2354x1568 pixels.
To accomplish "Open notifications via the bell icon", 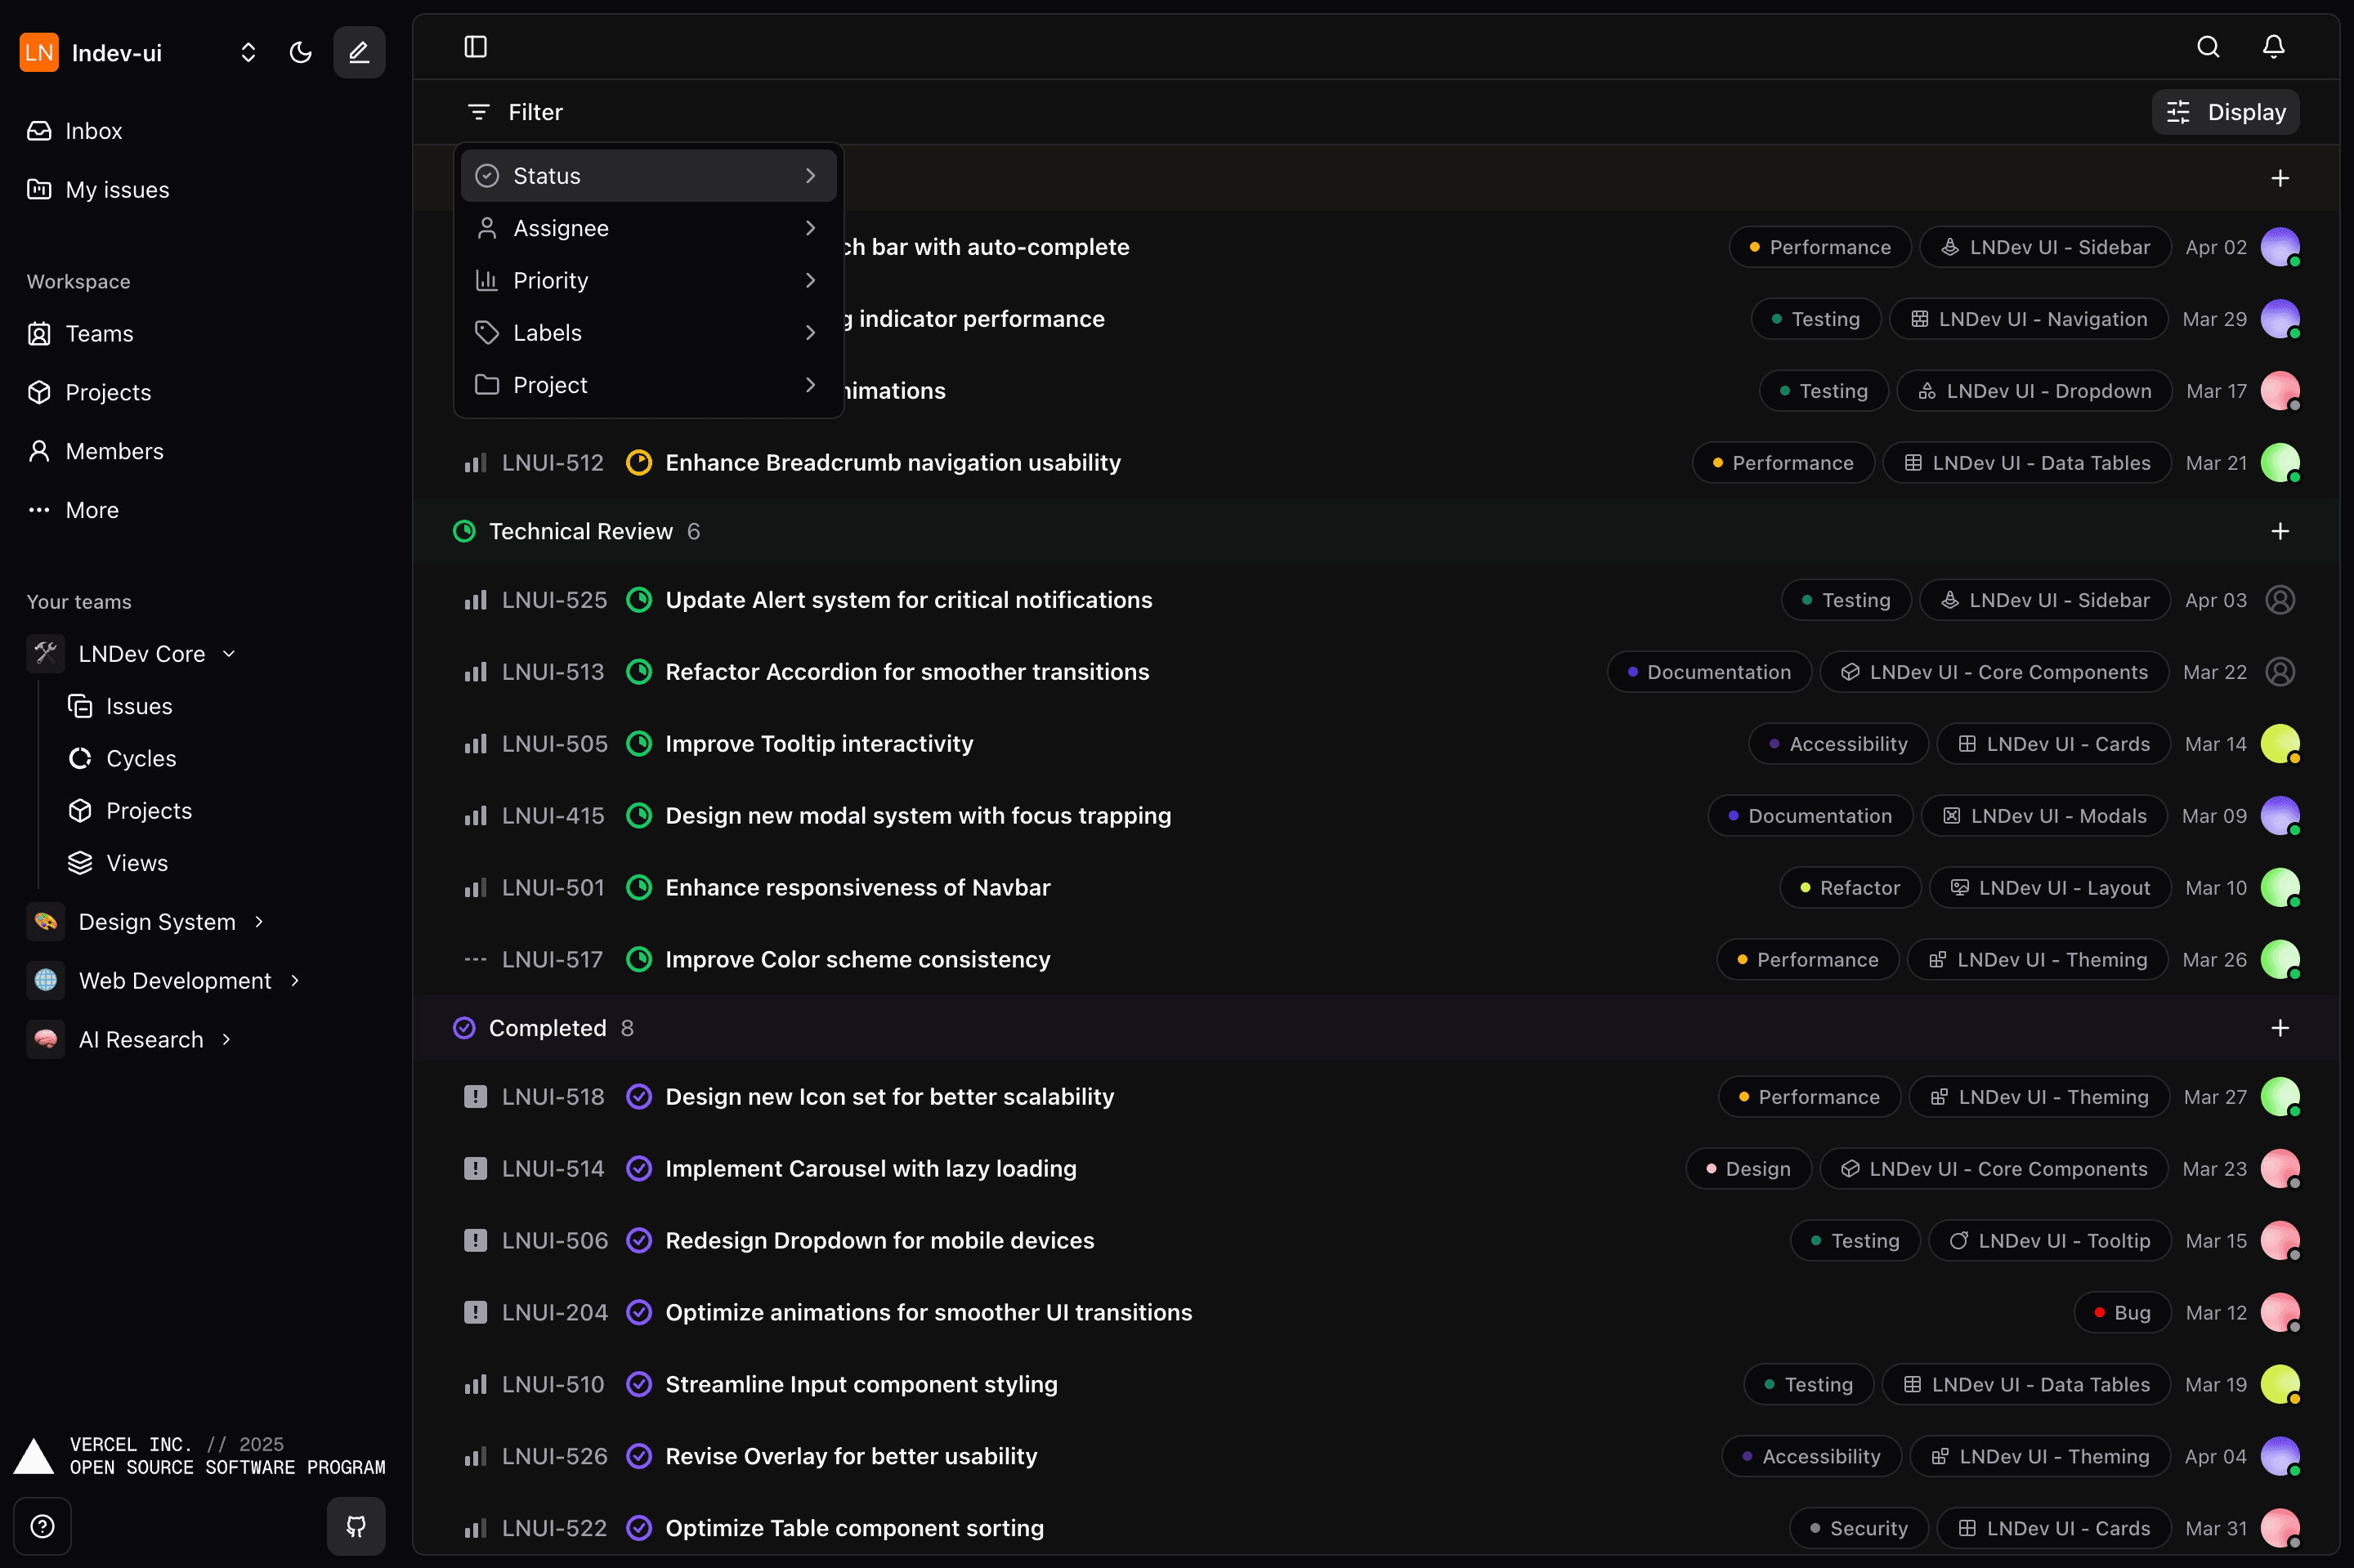I will point(2273,47).
